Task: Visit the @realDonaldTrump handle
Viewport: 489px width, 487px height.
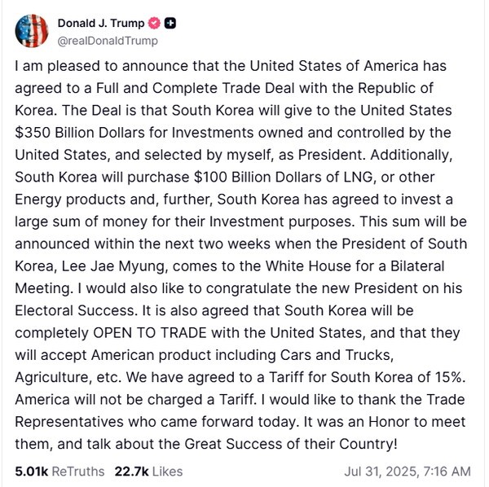Action: tap(108, 40)
